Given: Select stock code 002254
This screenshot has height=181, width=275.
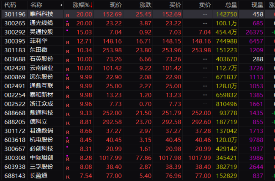Looking at the screenshot, I should click(15, 95).
